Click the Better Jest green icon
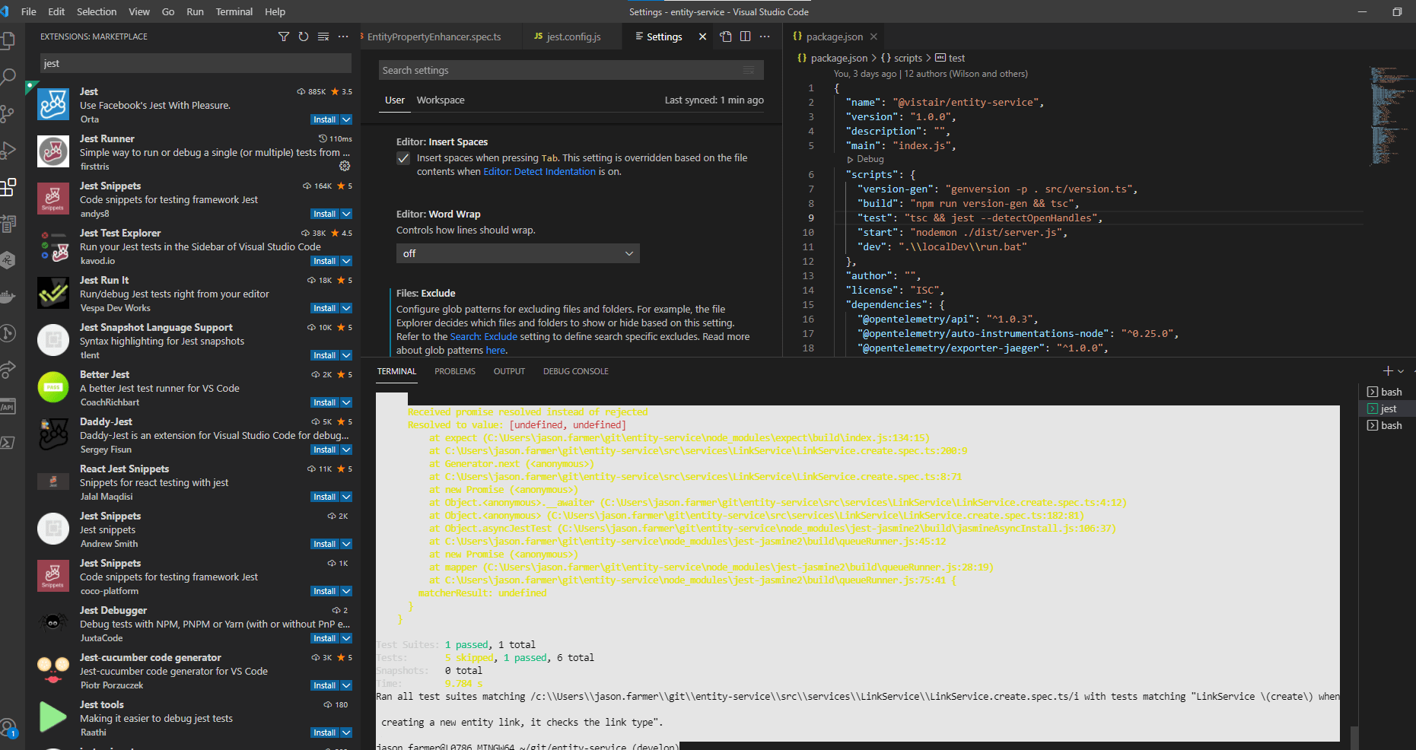The width and height of the screenshot is (1416, 750). click(53, 387)
